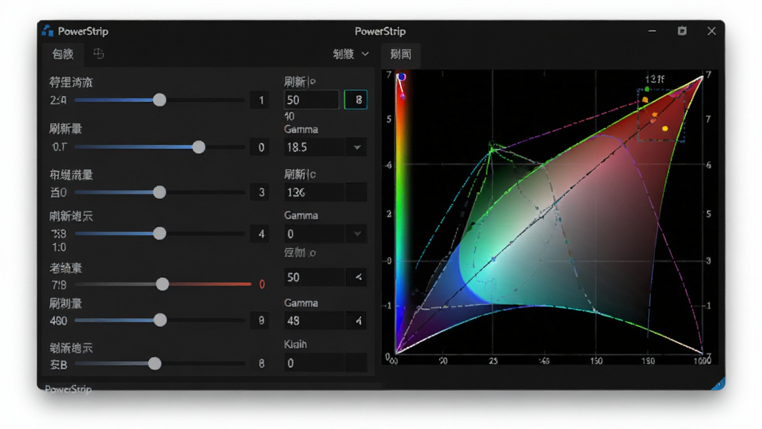
Task: Open the icon-only tab beside 包液
Action: tap(99, 54)
